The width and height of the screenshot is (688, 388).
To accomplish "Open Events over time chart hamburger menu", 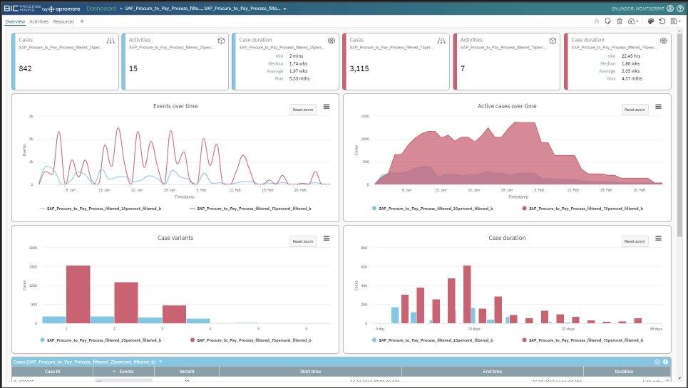I will tap(327, 107).
